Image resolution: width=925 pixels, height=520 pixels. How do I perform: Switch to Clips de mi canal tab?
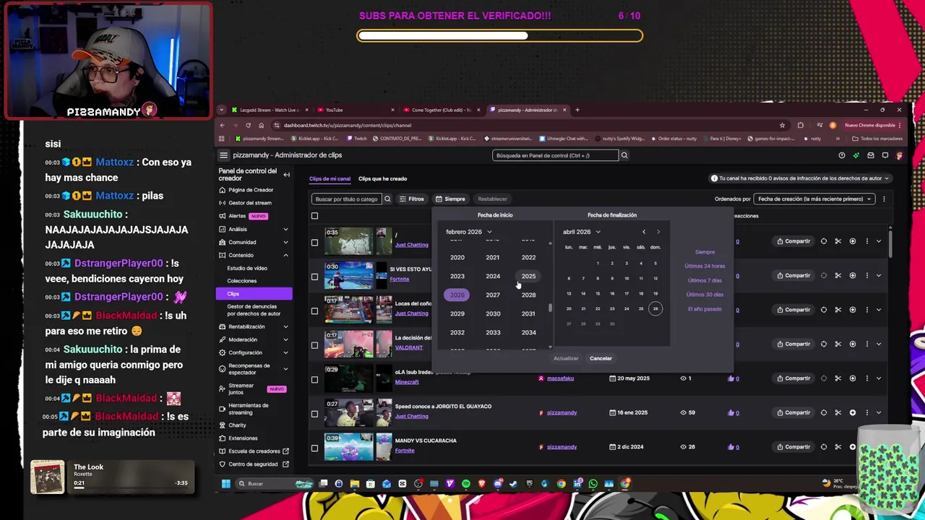(x=330, y=178)
